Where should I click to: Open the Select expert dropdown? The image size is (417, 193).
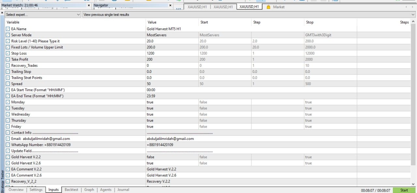point(43,15)
